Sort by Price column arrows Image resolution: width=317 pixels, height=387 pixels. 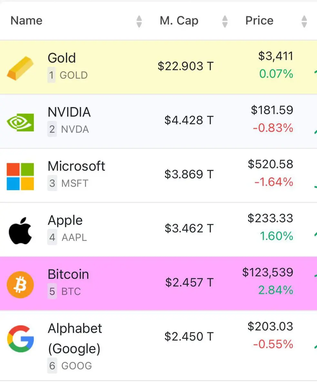coord(304,22)
